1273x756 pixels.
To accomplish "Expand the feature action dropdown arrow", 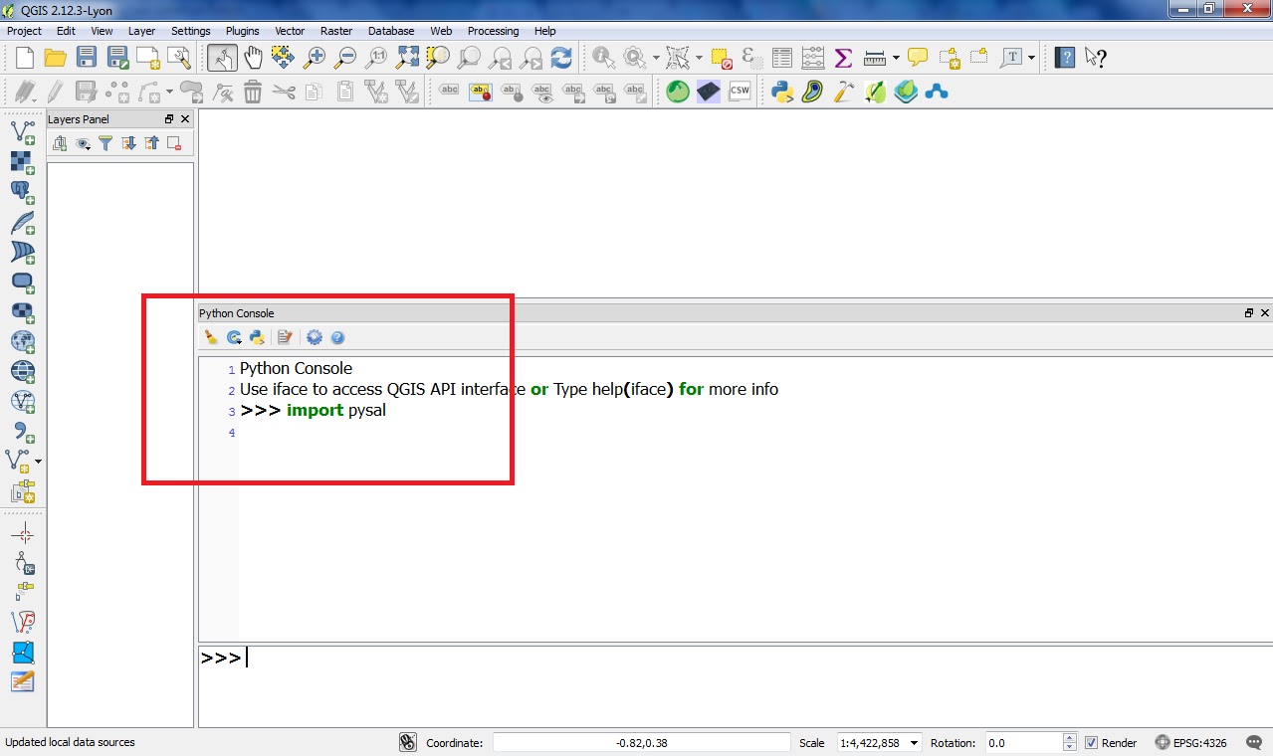I will (x=656, y=58).
